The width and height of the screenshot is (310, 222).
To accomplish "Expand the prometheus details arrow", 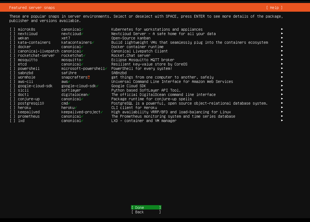I will pos(282,116).
